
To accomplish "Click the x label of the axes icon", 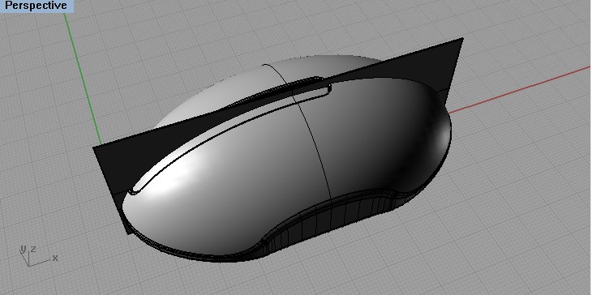I will click(55, 258).
